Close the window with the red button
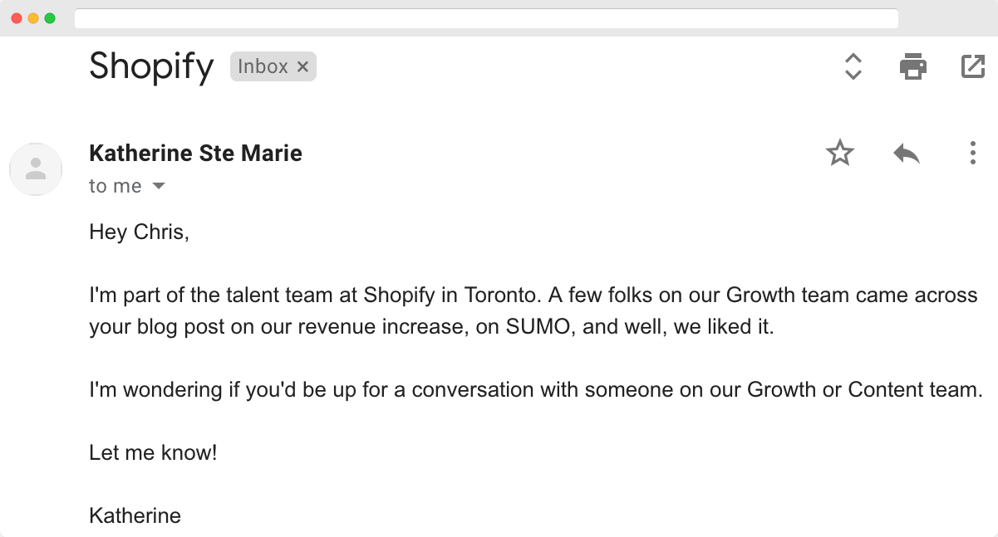This screenshot has width=998, height=537. point(17,18)
